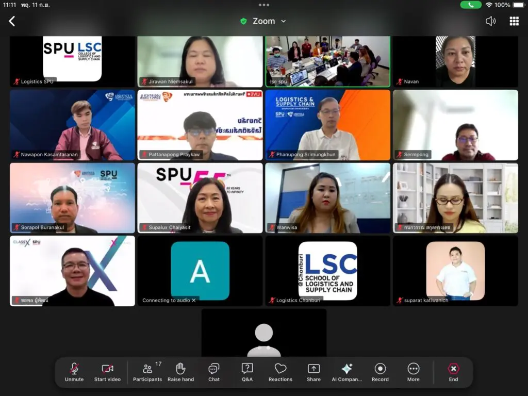The width and height of the screenshot is (528, 396).
Task: Go back using the left chevron
Action: [x=12, y=21]
